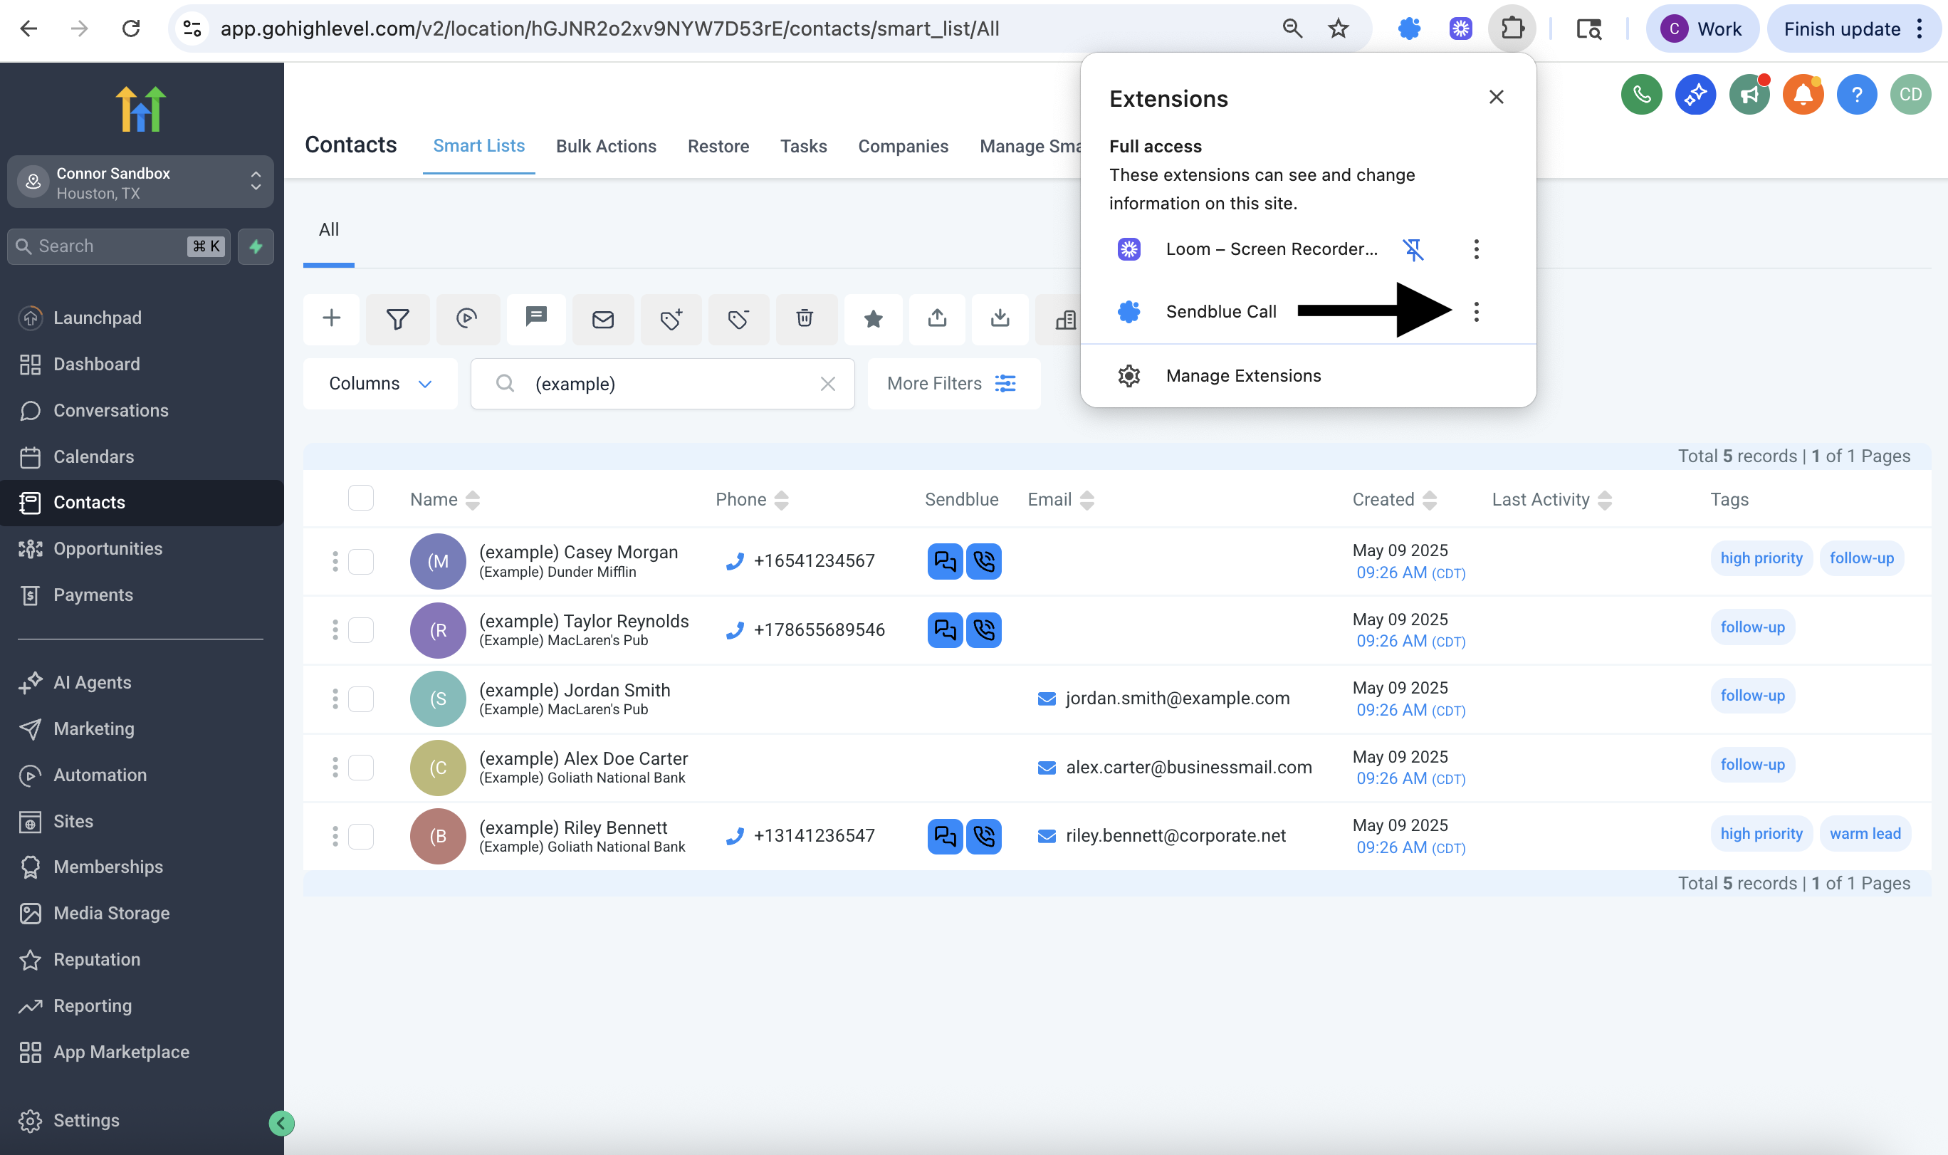This screenshot has width=1948, height=1155.
Task: Unpin Loom with the pin icon
Action: (1413, 249)
